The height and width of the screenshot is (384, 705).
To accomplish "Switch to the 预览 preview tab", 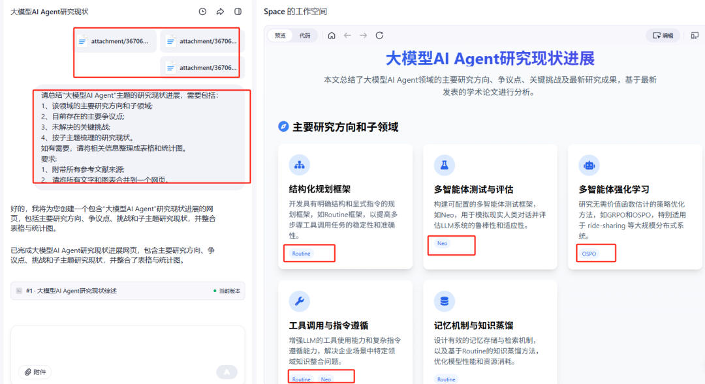I will click(280, 35).
